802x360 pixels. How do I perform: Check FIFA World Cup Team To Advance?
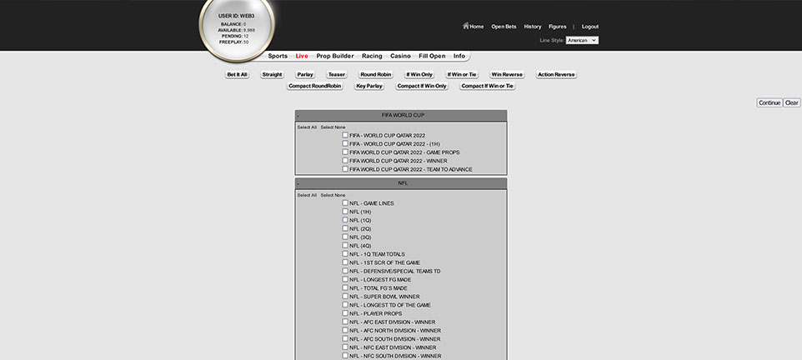coord(345,168)
